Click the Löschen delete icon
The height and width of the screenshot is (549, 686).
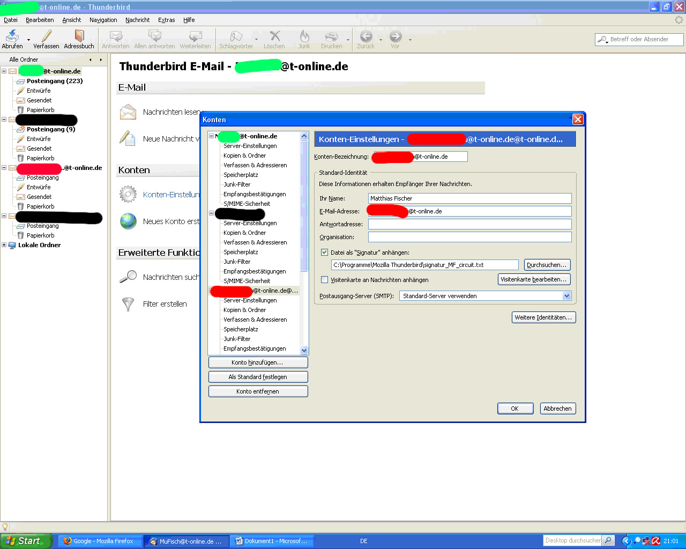[275, 36]
